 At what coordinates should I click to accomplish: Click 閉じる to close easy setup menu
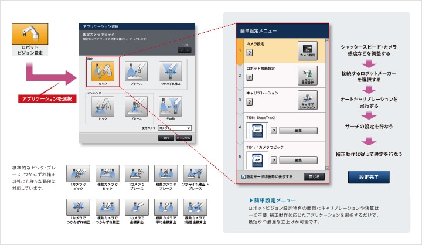tap(314, 176)
